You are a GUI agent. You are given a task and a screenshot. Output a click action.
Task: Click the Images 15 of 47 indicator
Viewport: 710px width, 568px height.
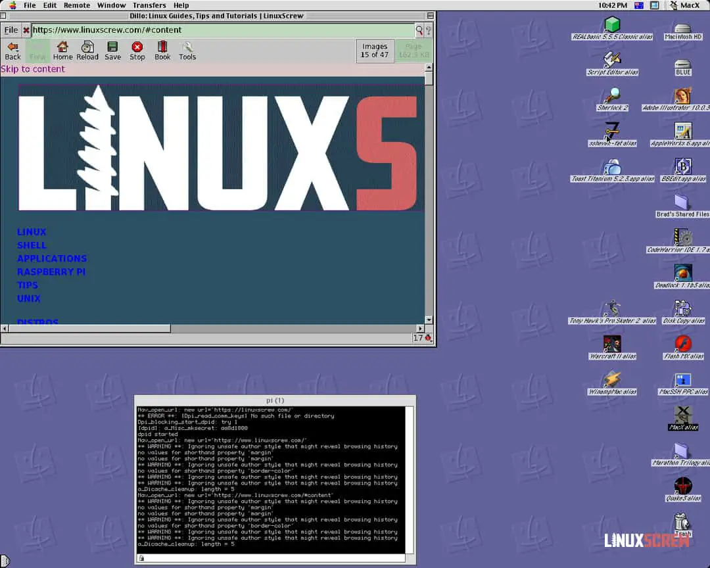tap(375, 51)
